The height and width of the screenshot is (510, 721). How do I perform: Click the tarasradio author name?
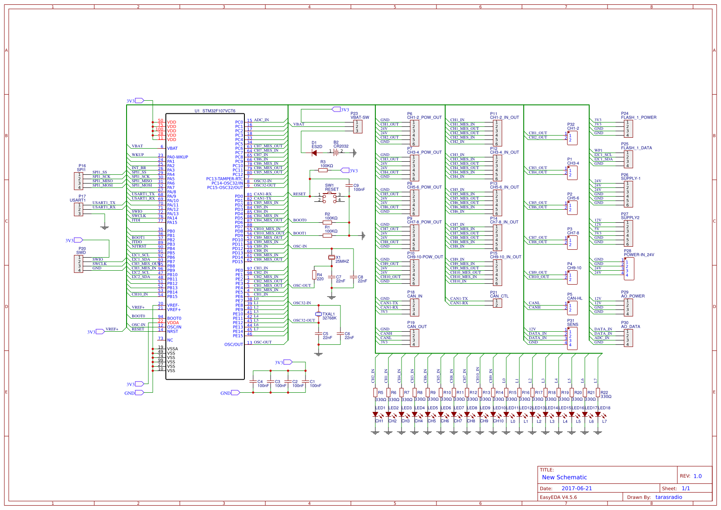point(668,497)
